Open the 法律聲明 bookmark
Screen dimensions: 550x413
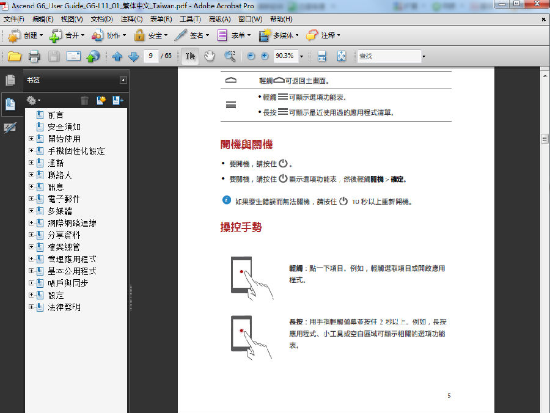tap(64, 307)
